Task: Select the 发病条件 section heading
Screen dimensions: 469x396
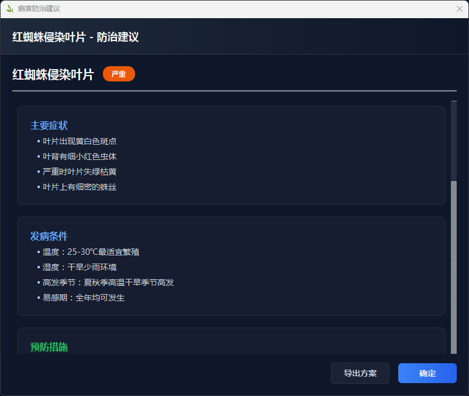Action: click(49, 236)
